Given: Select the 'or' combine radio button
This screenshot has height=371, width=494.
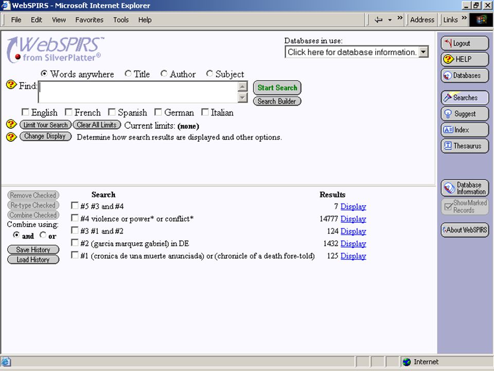Looking at the screenshot, I should point(43,235).
